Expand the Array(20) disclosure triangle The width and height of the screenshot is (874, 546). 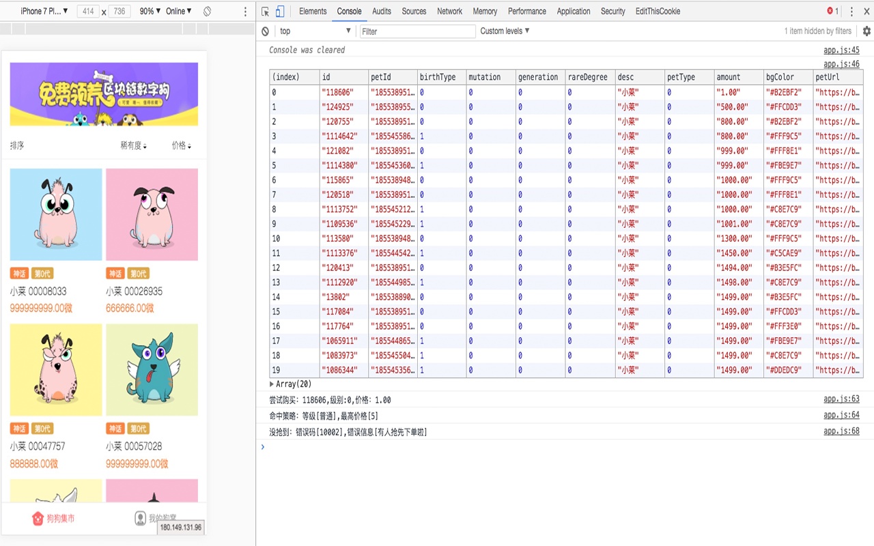(272, 385)
